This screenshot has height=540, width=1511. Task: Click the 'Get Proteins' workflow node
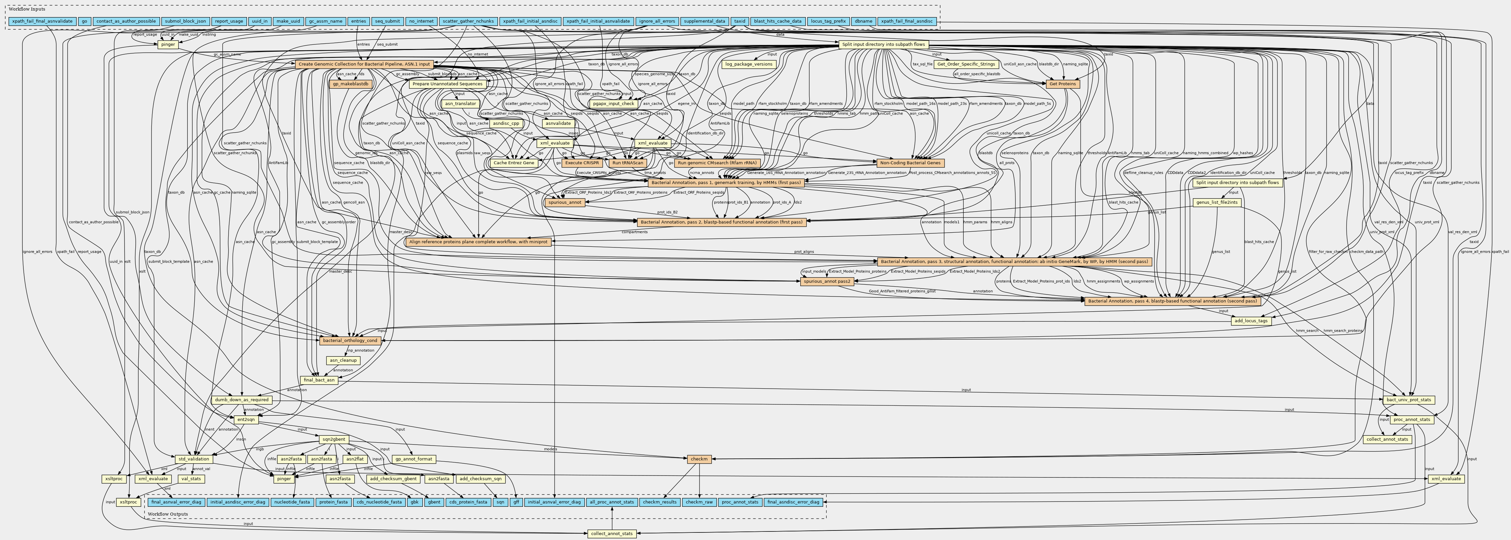pyautogui.click(x=1062, y=84)
